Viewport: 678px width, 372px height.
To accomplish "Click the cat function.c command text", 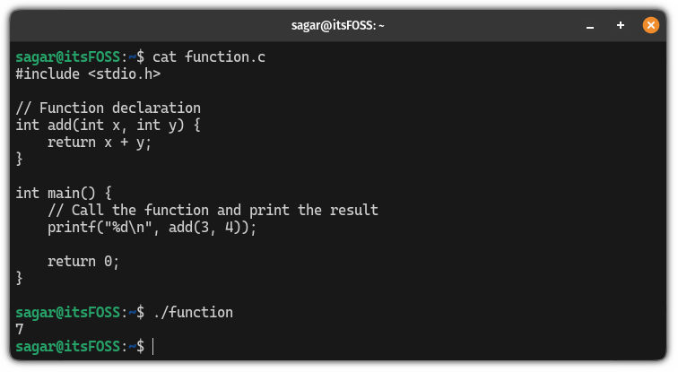I will pyautogui.click(x=209, y=57).
